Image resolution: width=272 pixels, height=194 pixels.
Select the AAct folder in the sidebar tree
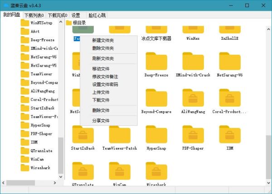[30, 31]
